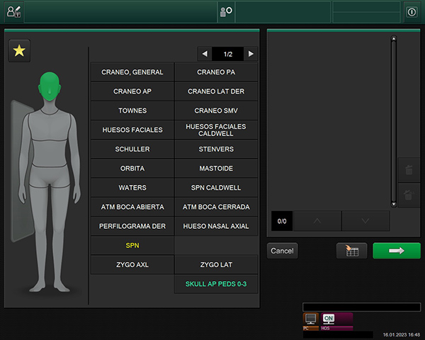Click the patient position icon in top bar
This screenshot has width=425, height=340.
point(226,11)
